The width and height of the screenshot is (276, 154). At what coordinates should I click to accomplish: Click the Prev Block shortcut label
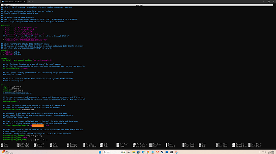pyautogui.click(x=256, y=144)
